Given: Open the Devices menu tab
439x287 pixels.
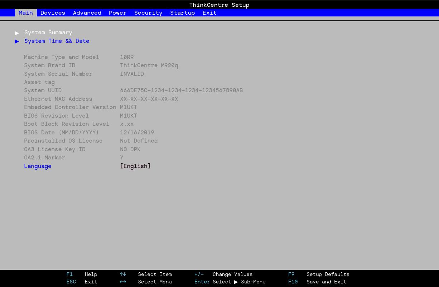Looking at the screenshot, I should point(53,13).
